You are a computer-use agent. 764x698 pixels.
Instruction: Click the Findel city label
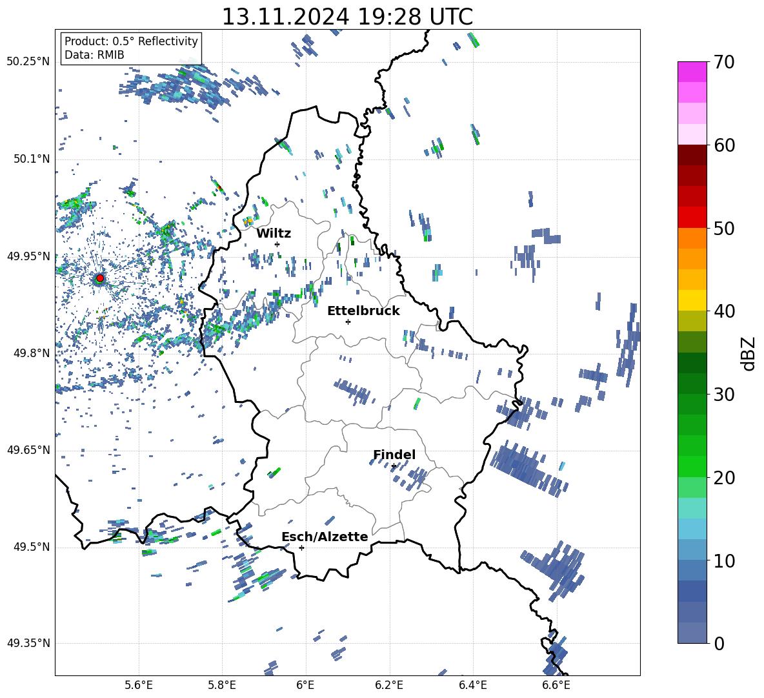point(394,455)
